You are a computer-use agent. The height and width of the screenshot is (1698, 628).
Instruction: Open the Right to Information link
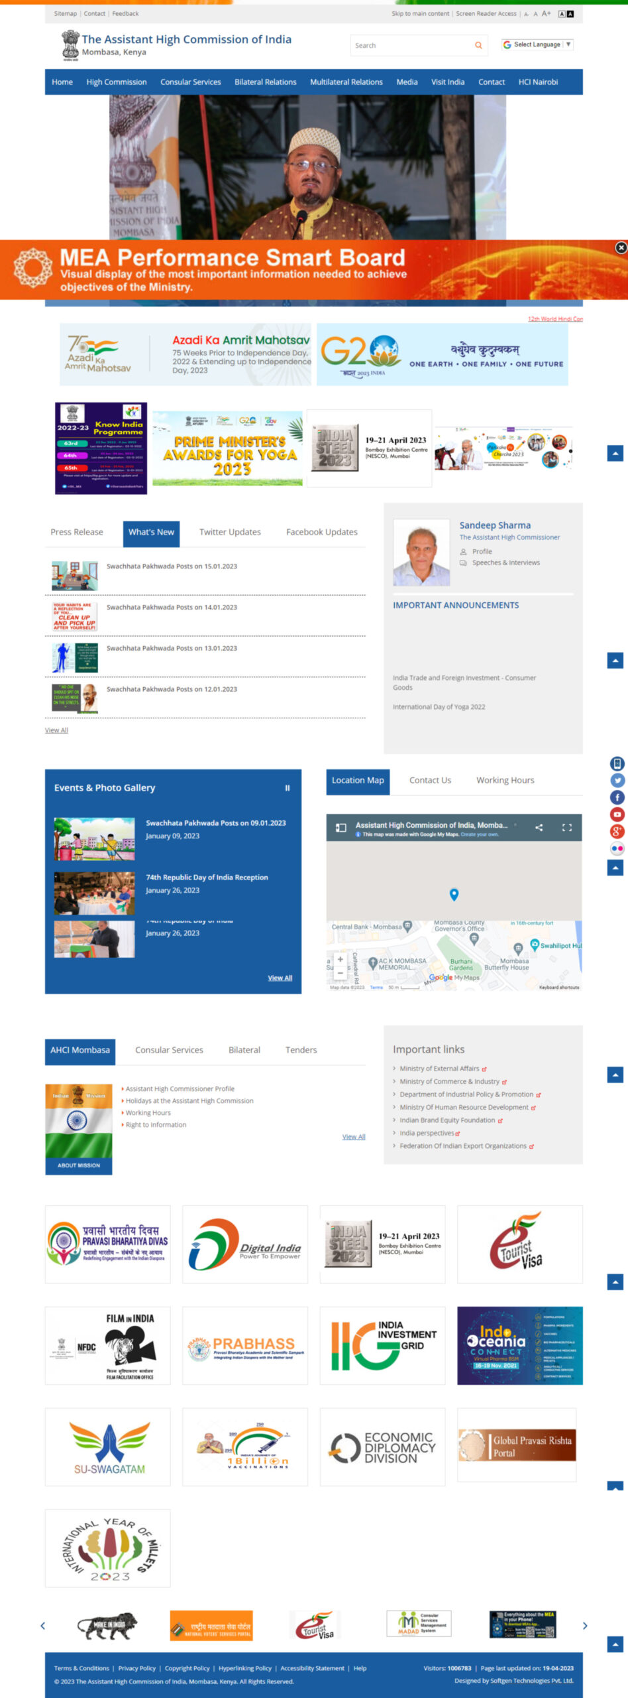(x=156, y=1125)
